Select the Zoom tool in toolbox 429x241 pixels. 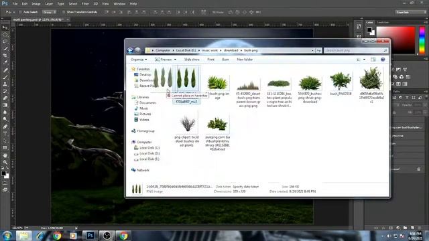(5, 162)
